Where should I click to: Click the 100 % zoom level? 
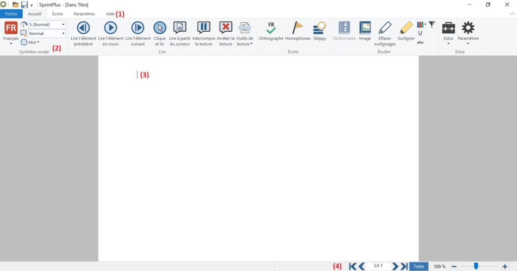439,266
